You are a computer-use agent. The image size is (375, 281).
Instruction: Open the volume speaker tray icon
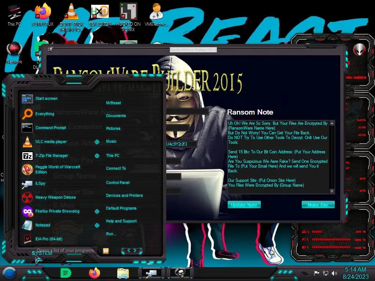tap(334, 273)
